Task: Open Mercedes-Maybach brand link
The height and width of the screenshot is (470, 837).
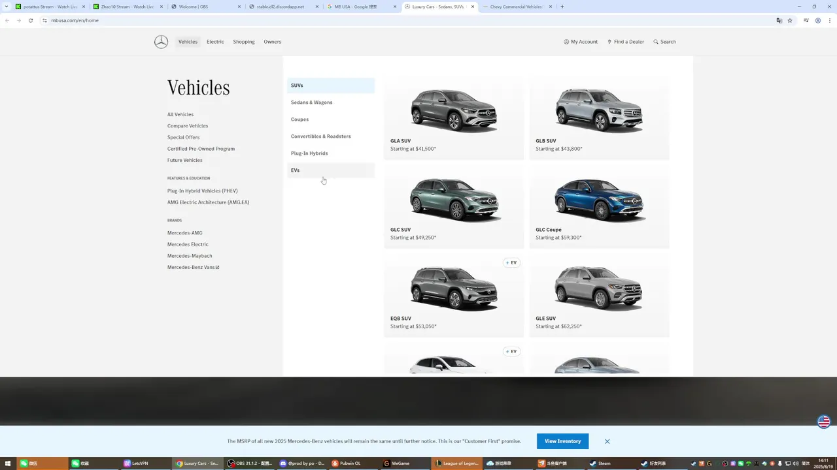Action: coord(190,256)
